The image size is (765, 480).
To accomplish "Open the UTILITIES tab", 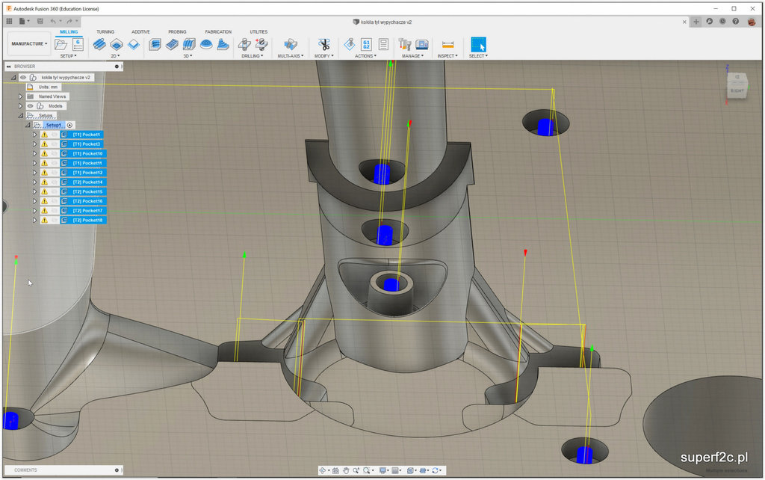I will tap(258, 31).
